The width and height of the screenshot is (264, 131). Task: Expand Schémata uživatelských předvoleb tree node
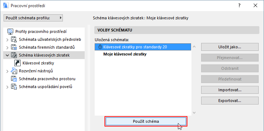point(7,40)
